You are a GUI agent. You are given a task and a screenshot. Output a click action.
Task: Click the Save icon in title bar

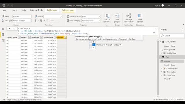click(4, 5)
